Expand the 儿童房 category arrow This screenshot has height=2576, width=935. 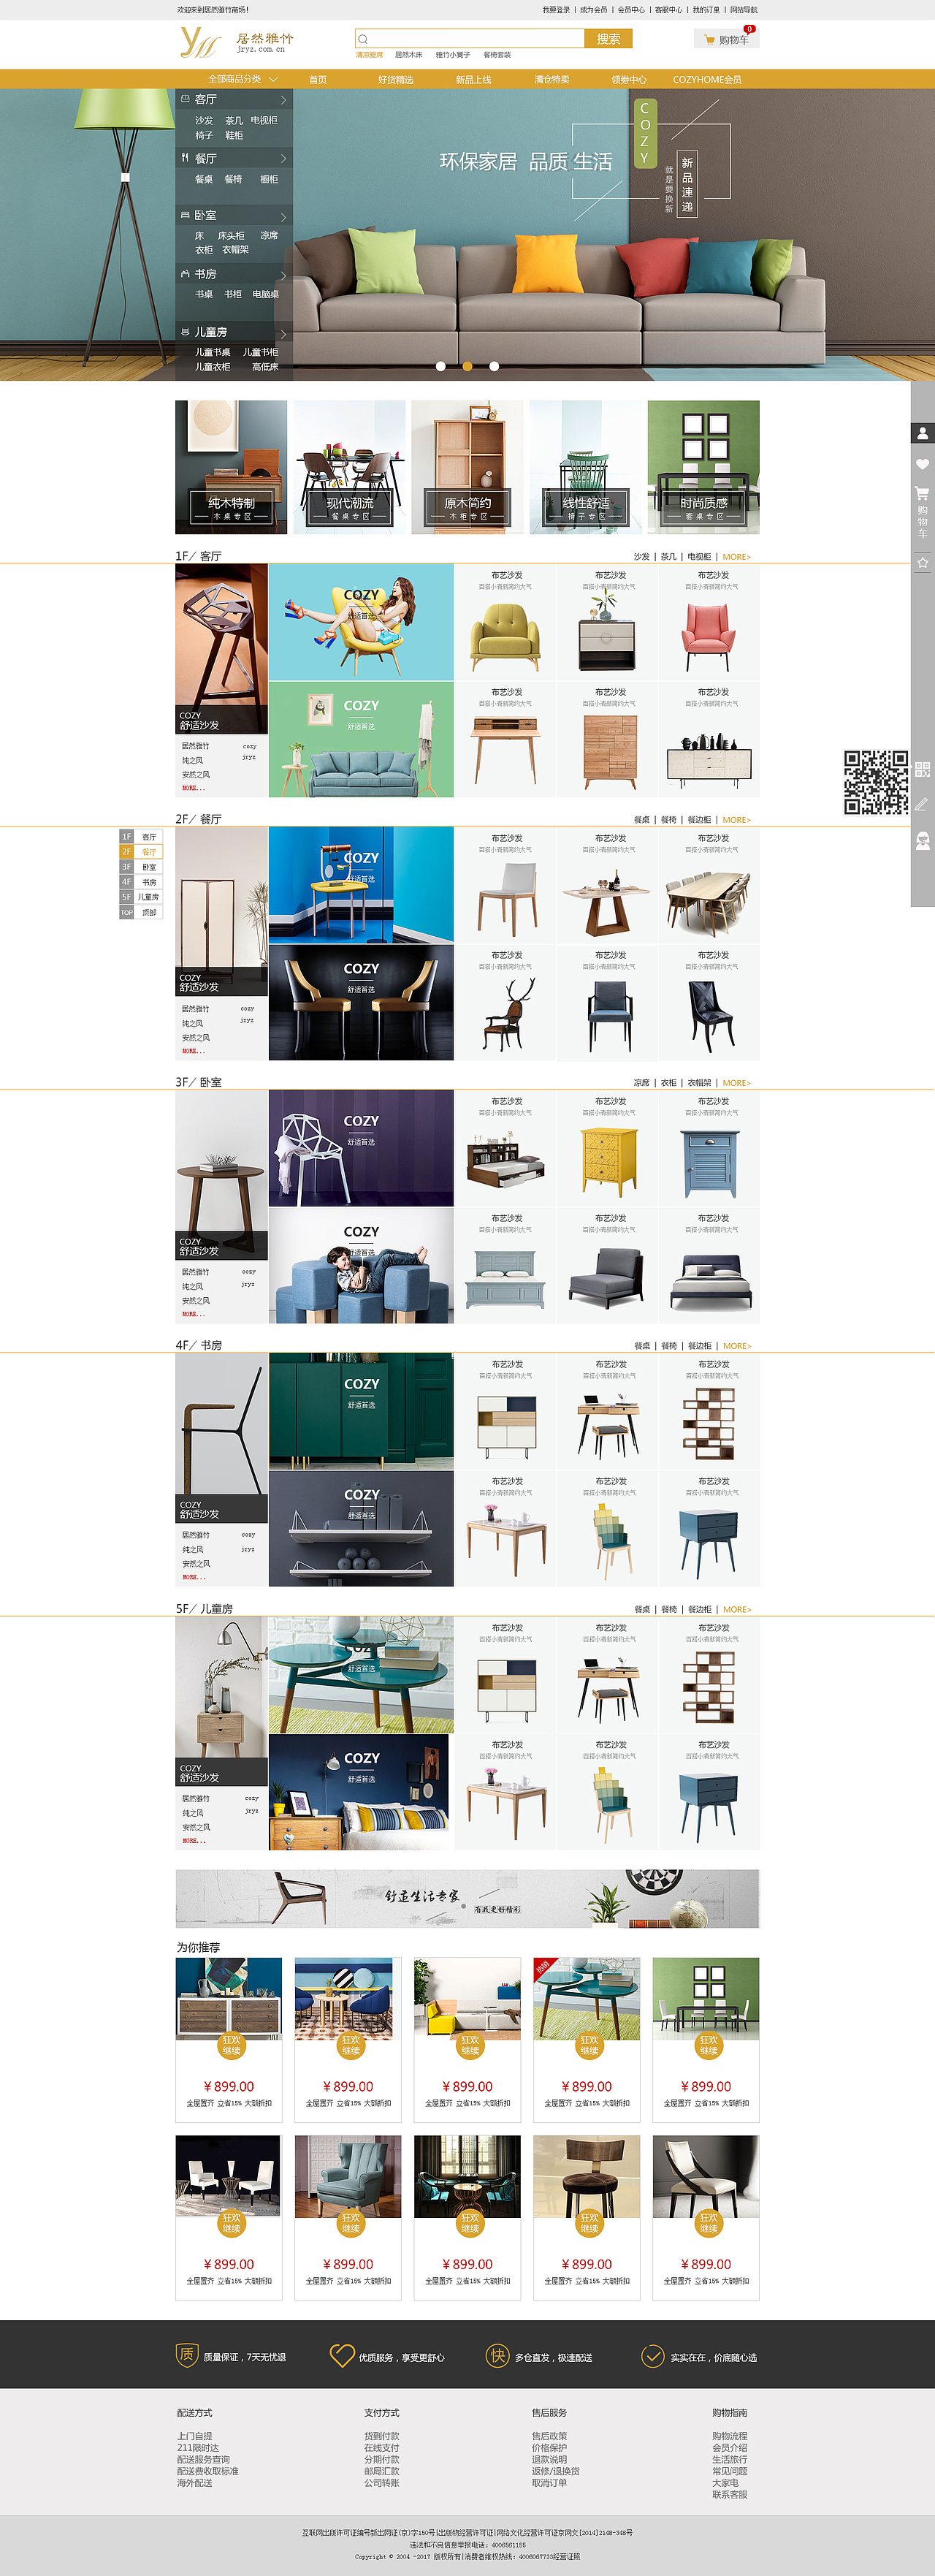point(283,334)
